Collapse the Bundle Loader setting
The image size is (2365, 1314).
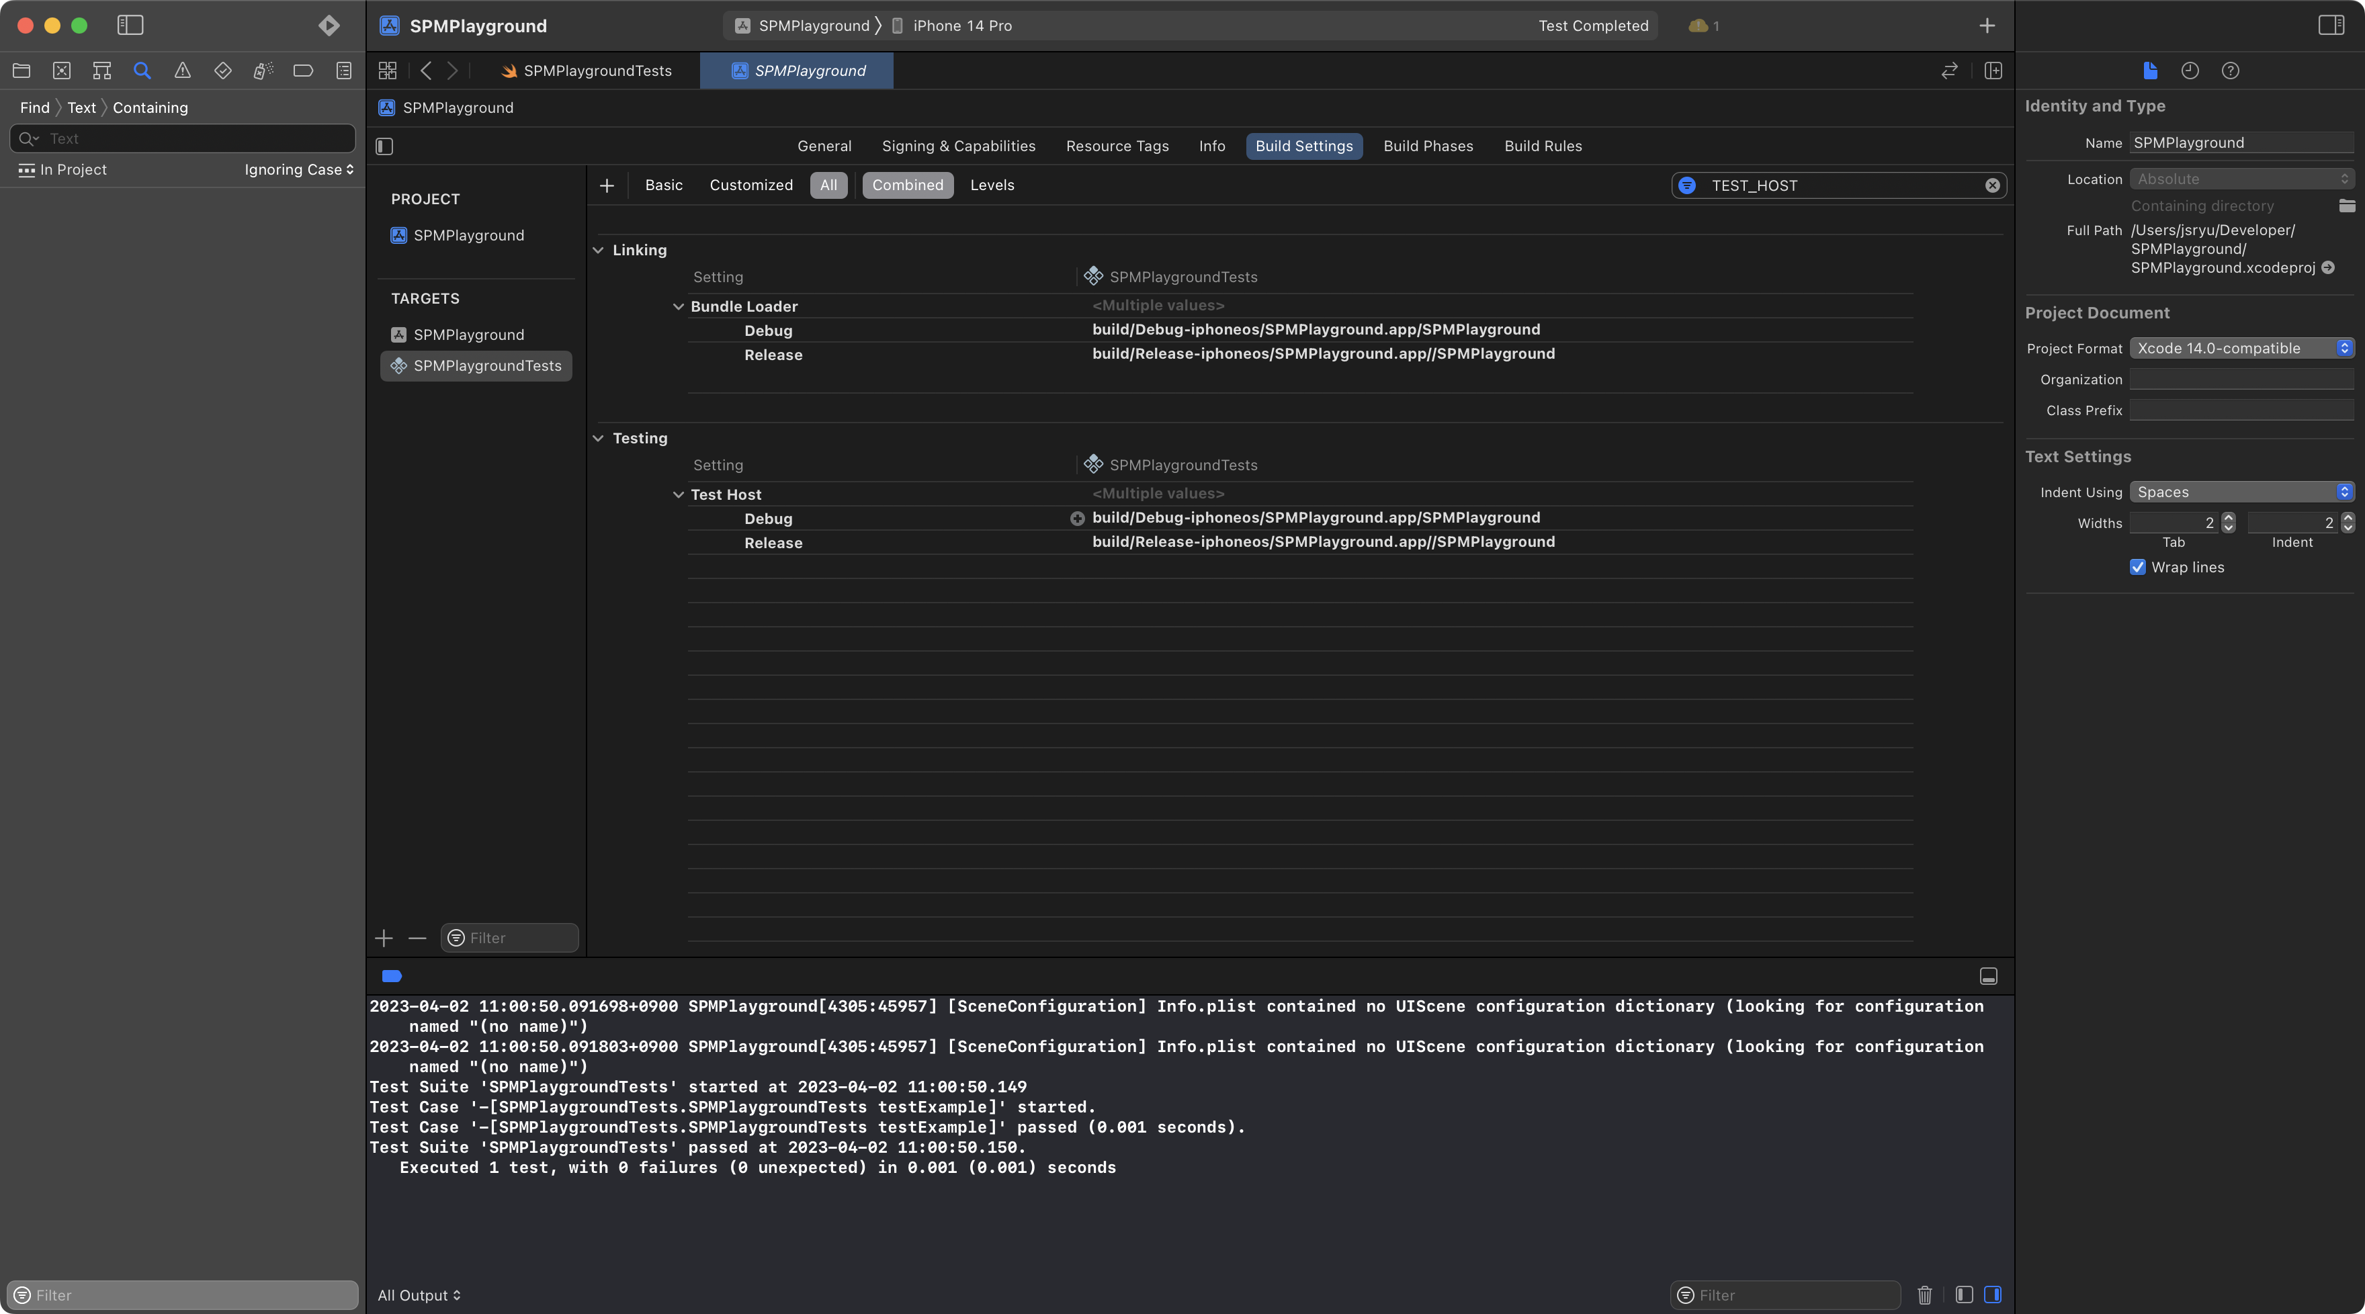tap(679, 307)
